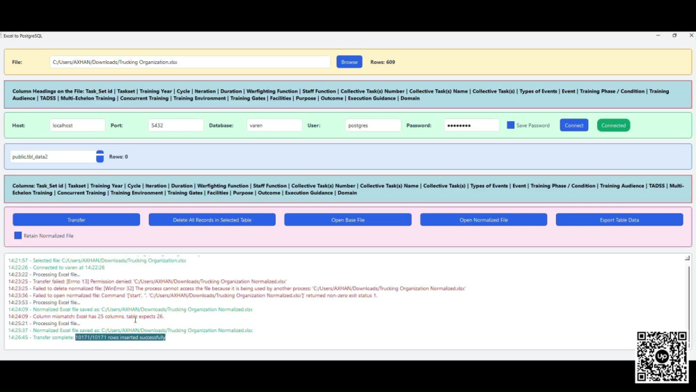This screenshot has height=392, width=696.
Task: Restore down the Excel to PostgreSQL window
Action: [674, 36]
